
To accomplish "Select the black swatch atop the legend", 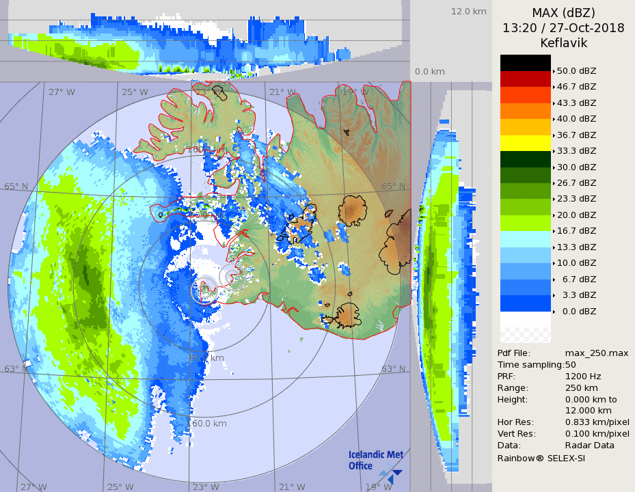I will pos(525,63).
